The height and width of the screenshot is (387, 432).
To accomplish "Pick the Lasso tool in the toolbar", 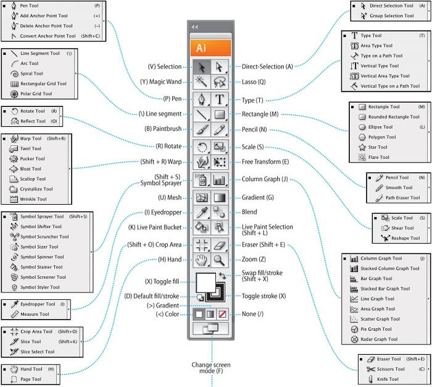I will tap(220, 82).
